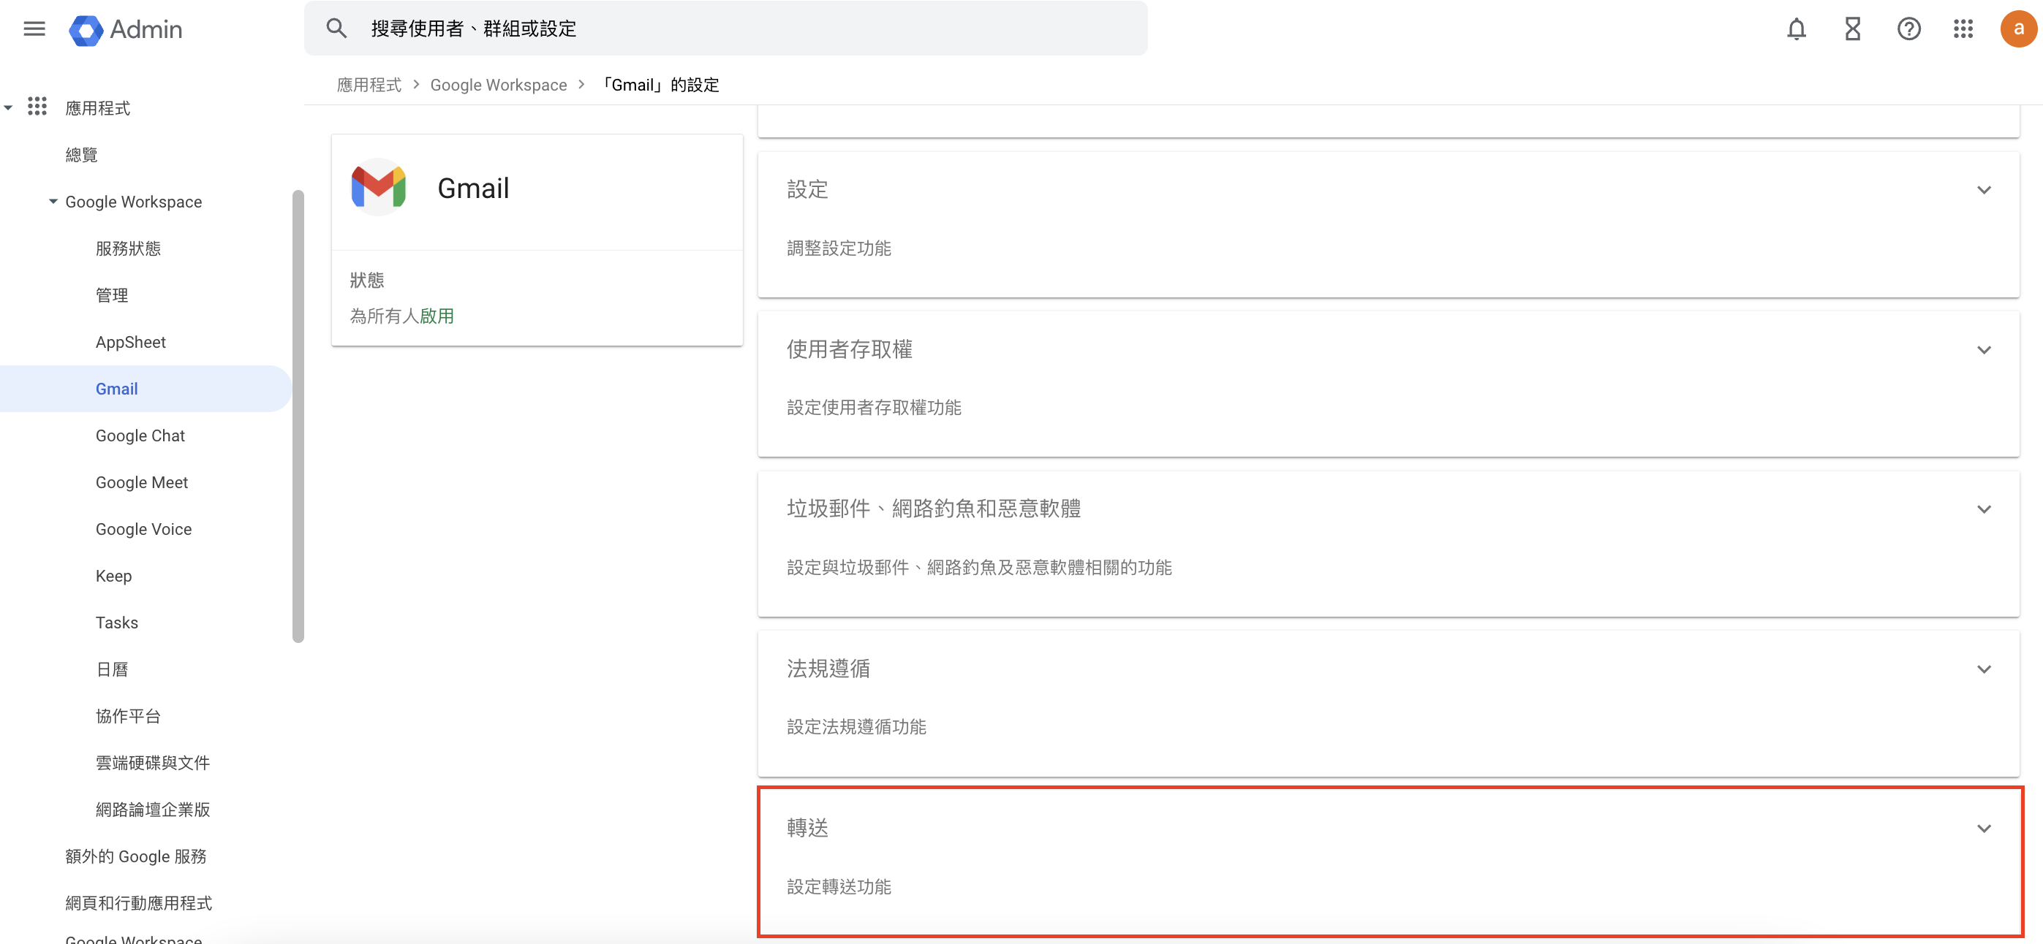Open the main hamburger menu
Image resolution: width=2043 pixels, height=944 pixels.
(34, 29)
